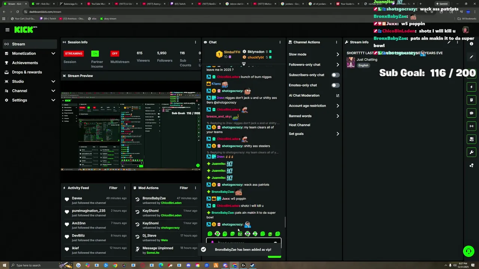Click the heart icon beside Davee
This screenshot has height=269, width=479.
click(67, 200)
